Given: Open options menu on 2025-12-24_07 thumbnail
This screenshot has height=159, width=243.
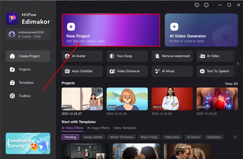Looking at the screenshot, I should [x=99, y=91].
